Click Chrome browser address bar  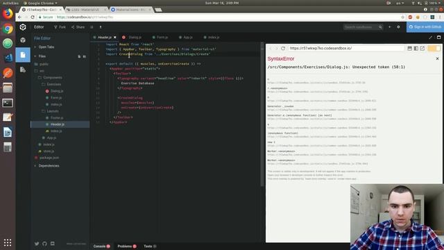pos(221,17)
